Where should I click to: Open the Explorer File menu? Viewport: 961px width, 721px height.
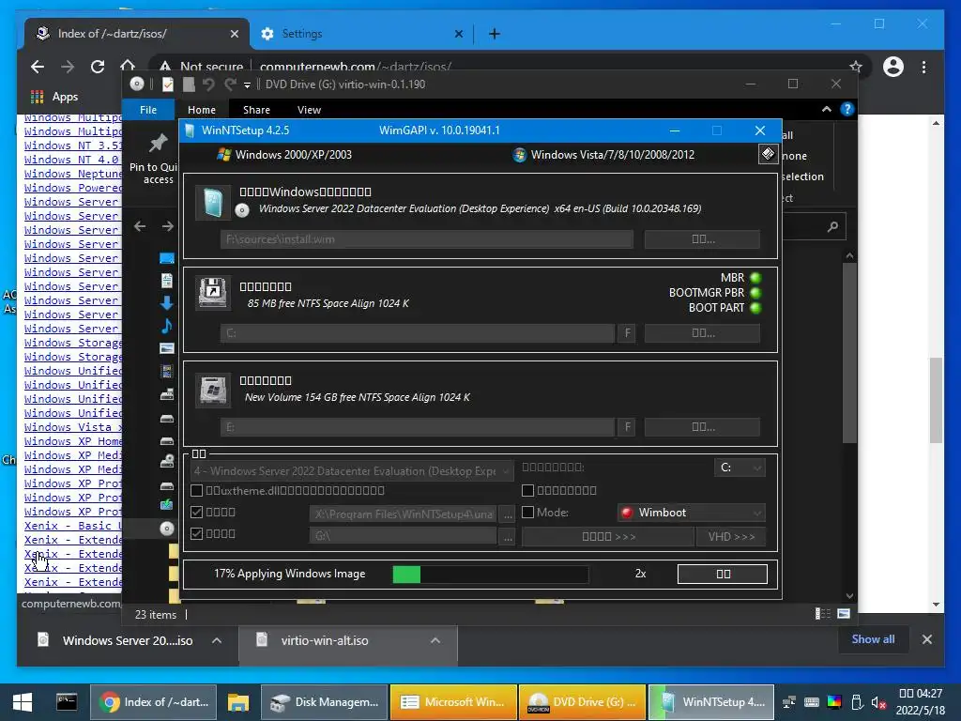[148, 110]
